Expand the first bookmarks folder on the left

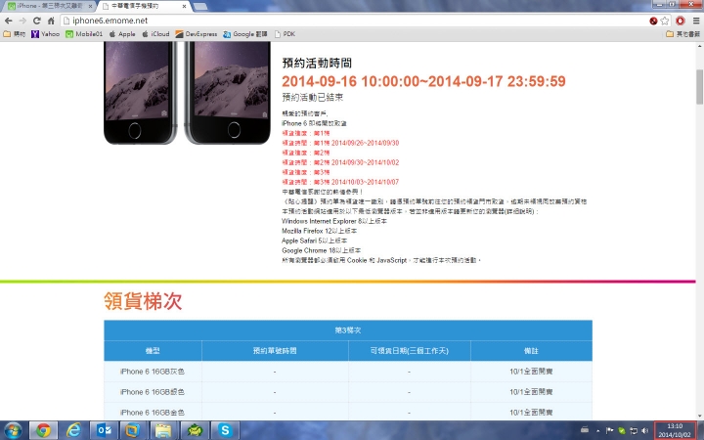click(14, 34)
